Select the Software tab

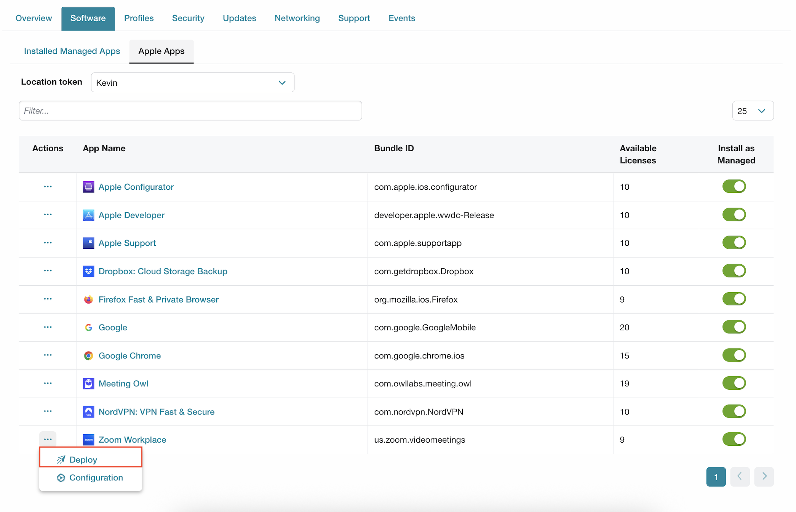88,18
